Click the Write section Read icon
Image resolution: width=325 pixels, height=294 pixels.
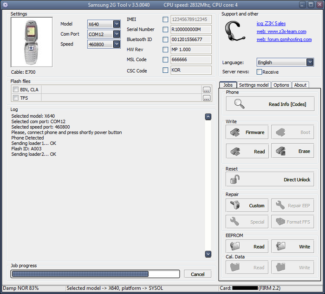tap(235, 151)
